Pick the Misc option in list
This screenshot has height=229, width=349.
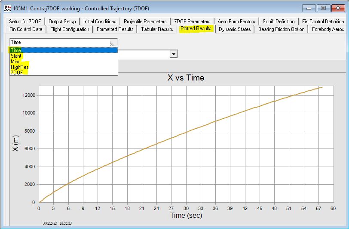coord(15,62)
